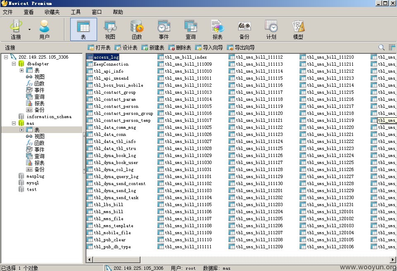Image resolution: width=397 pixels, height=271 pixels.
Task: Select the masplug database
Action: [x=35, y=176]
